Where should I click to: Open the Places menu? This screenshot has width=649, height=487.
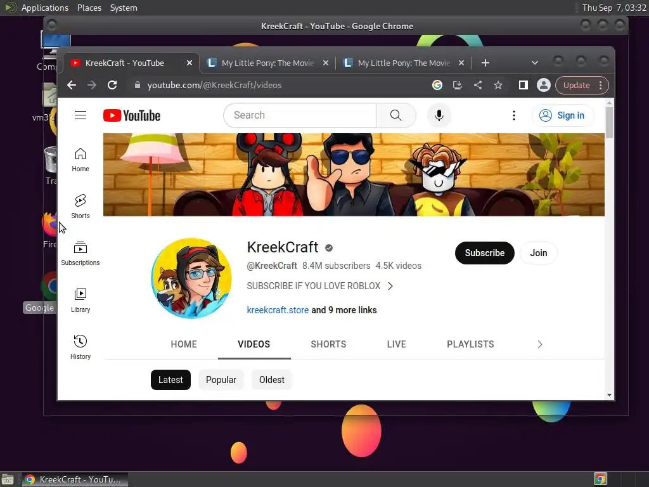[89, 8]
